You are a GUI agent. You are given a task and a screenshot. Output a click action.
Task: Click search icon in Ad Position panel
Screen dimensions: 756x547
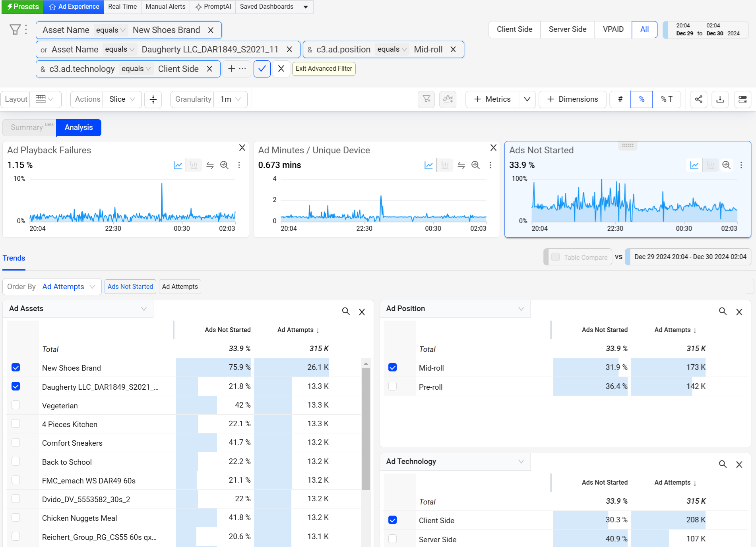(x=723, y=311)
